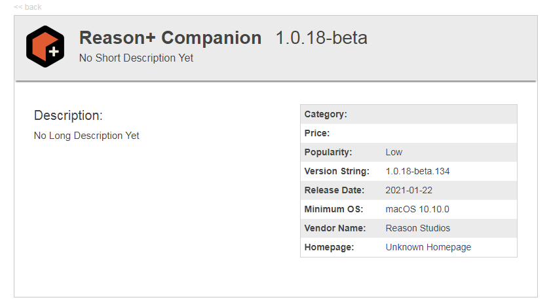Image resolution: width=549 pixels, height=306 pixels.
Task: Click the Minimum OS label
Action: 333,209
